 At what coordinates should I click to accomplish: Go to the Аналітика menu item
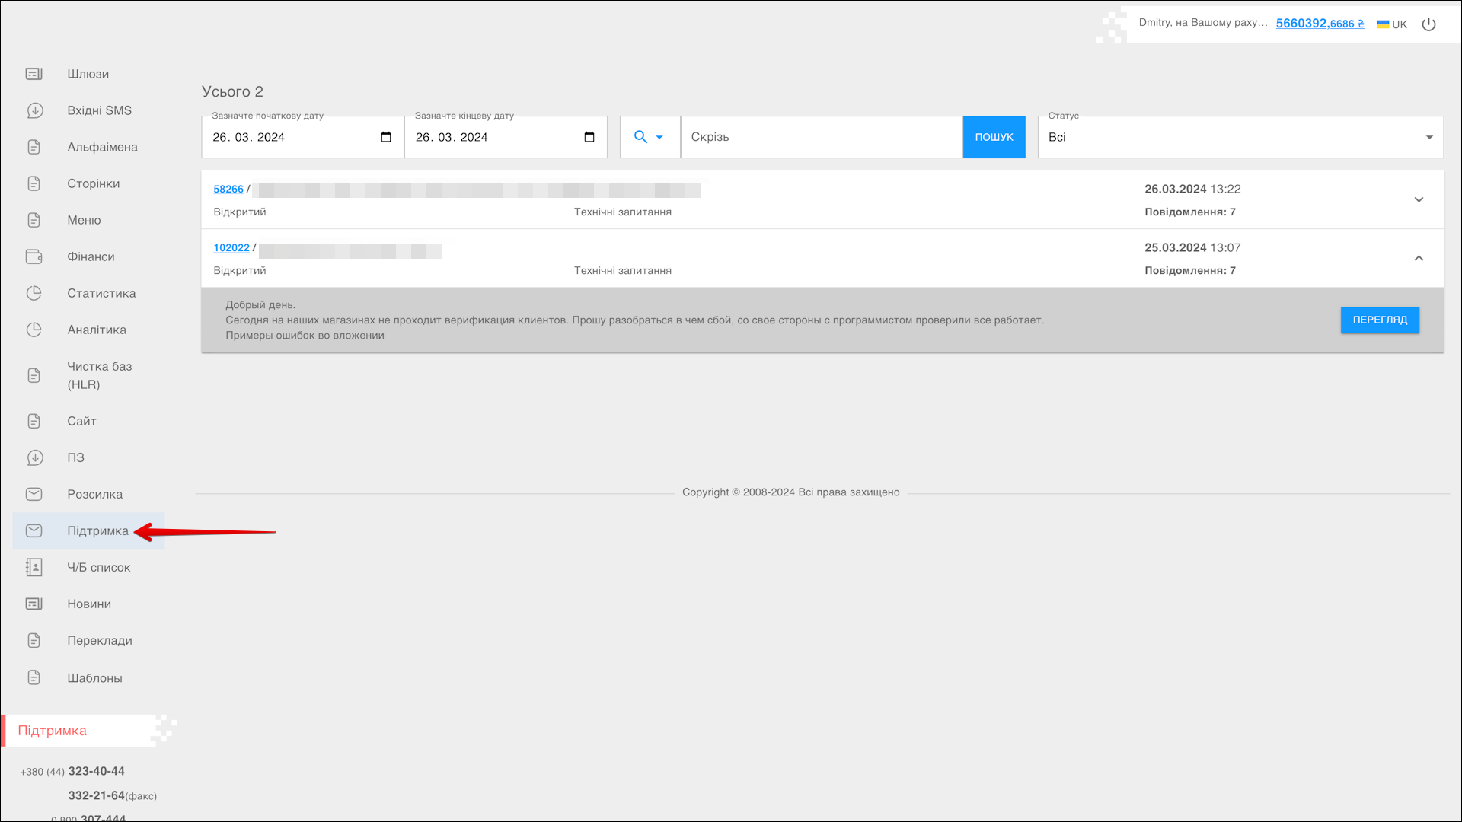[x=97, y=330]
